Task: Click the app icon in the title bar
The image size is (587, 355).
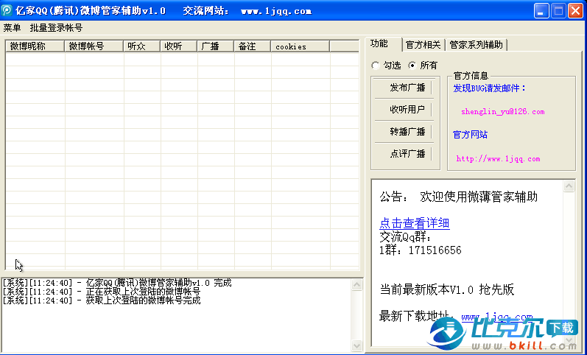Action: click(x=8, y=11)
